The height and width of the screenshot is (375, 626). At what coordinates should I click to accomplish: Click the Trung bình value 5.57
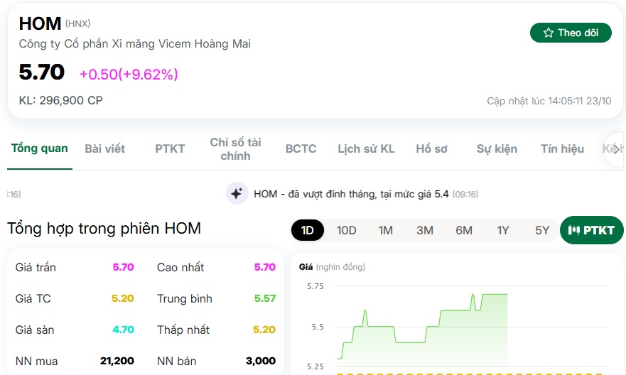tap(265, 298)
